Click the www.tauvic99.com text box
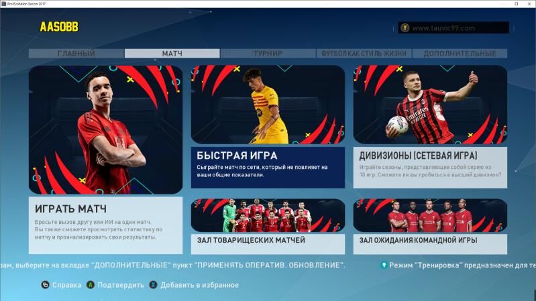 tap(453, 27)
